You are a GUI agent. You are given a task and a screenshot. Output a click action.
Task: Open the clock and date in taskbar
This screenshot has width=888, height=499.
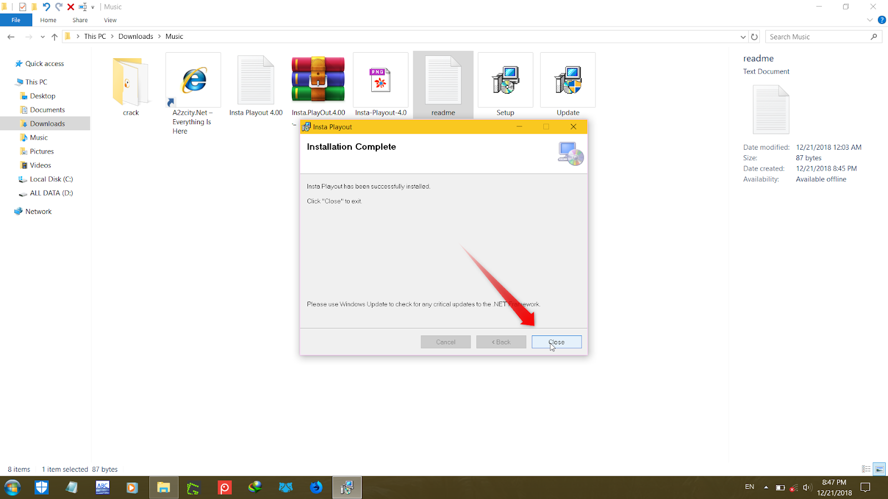click(x=834, y=487)
